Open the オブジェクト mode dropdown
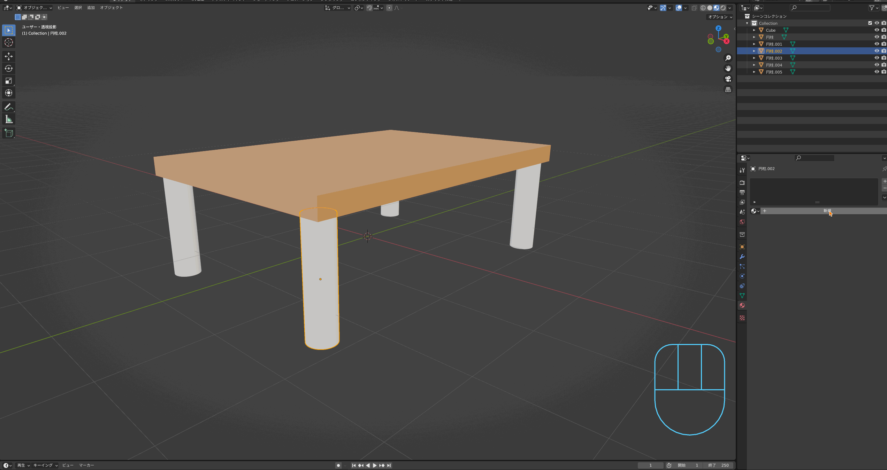This screenshot has width=887, height=470. (34, 8)
